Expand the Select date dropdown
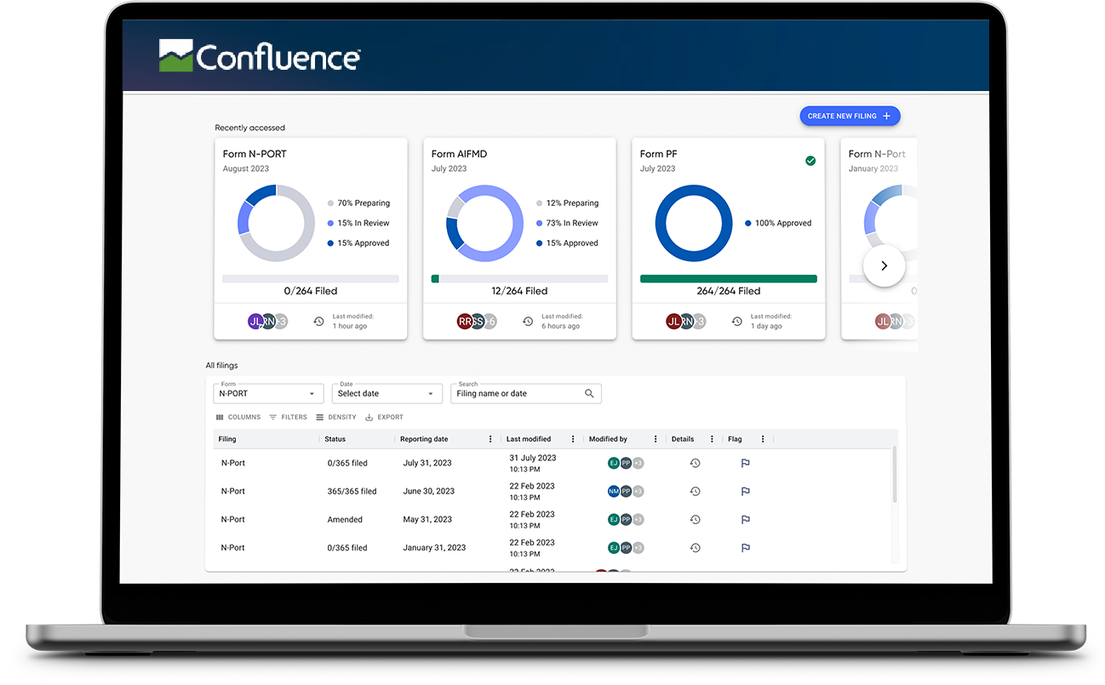The height and width of the screenshot is (685, 1105). [x=386, y=394]
